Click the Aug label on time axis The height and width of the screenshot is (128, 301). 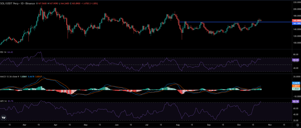(177, 124)
